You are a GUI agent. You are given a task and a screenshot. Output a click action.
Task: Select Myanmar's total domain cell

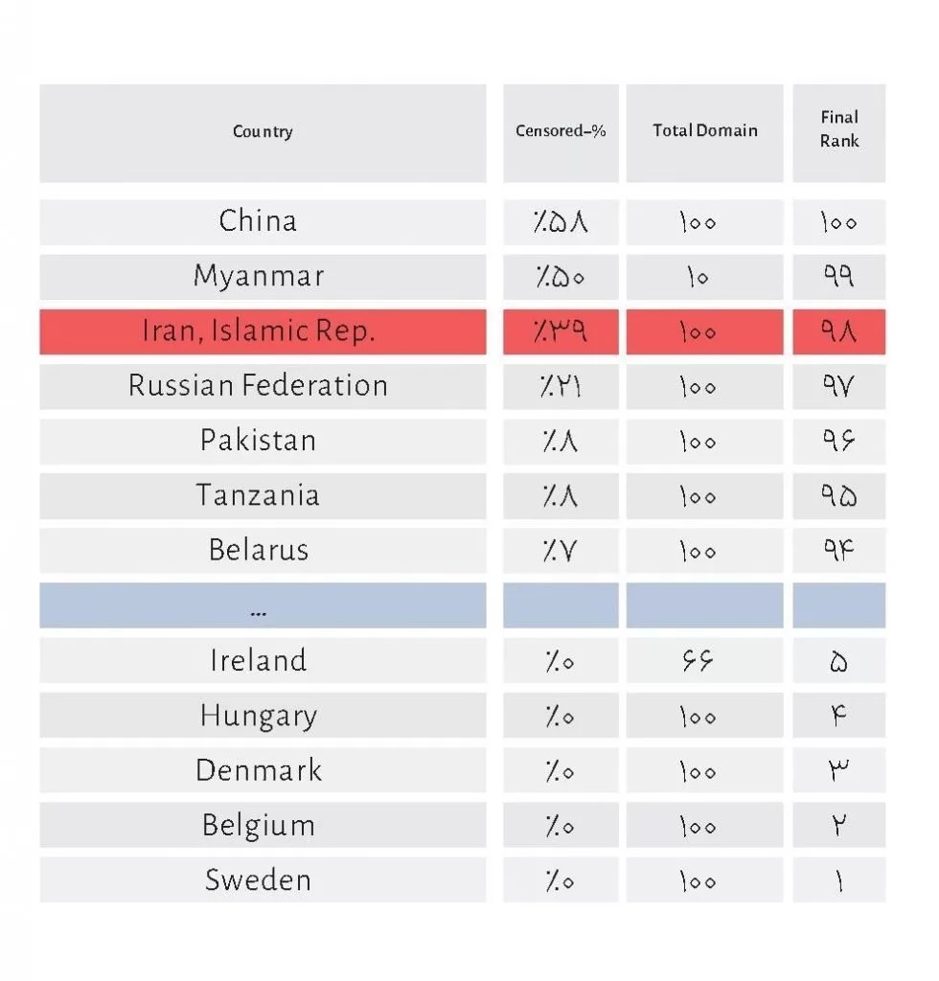click(704, 277)
